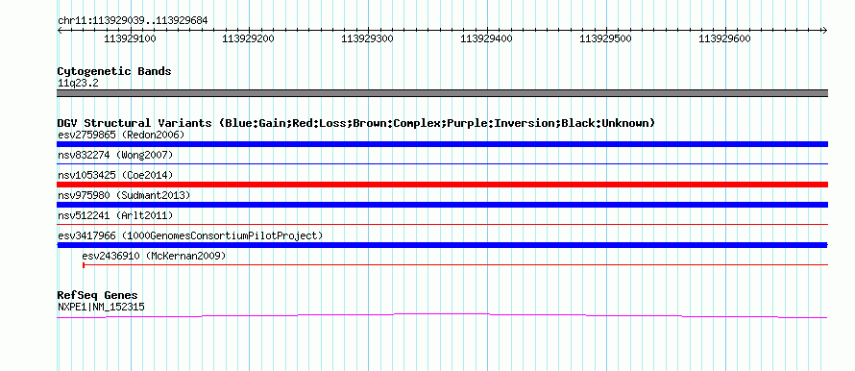Viewport: 855px width, 371px height.
Task: Select variant label esv2759865 (Redon2006)
Action: 121,135
